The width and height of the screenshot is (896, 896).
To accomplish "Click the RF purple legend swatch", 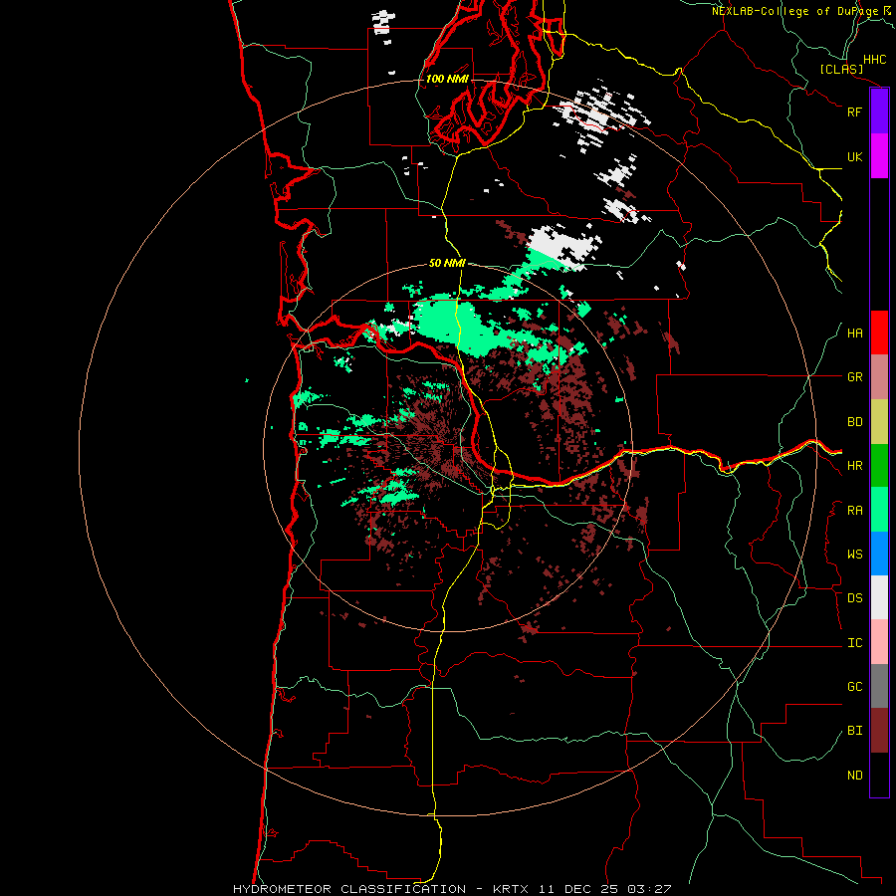I will pyautogui.click(x=879, y=112).
